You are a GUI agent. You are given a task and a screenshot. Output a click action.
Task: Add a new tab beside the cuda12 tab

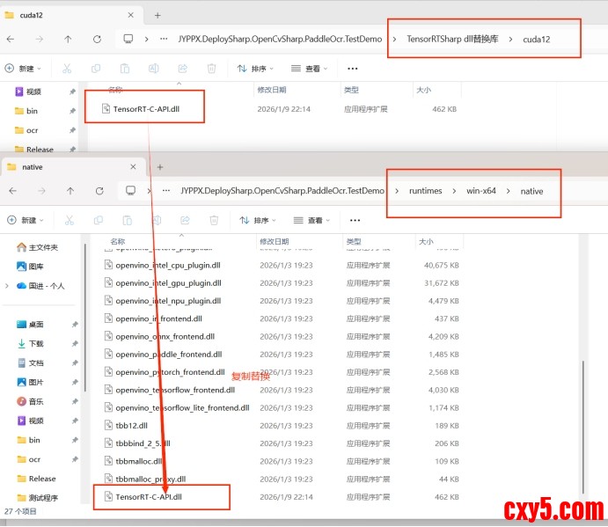[x=157, y=15]
